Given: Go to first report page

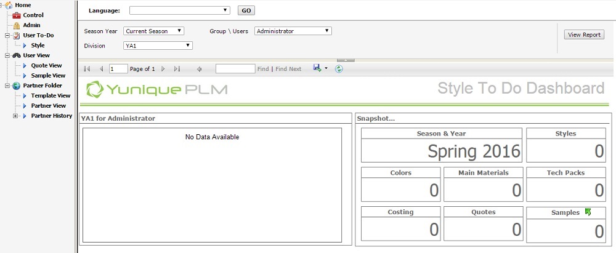Looking at the screenshot, I should pyautogui.click(x=87, y=69).
